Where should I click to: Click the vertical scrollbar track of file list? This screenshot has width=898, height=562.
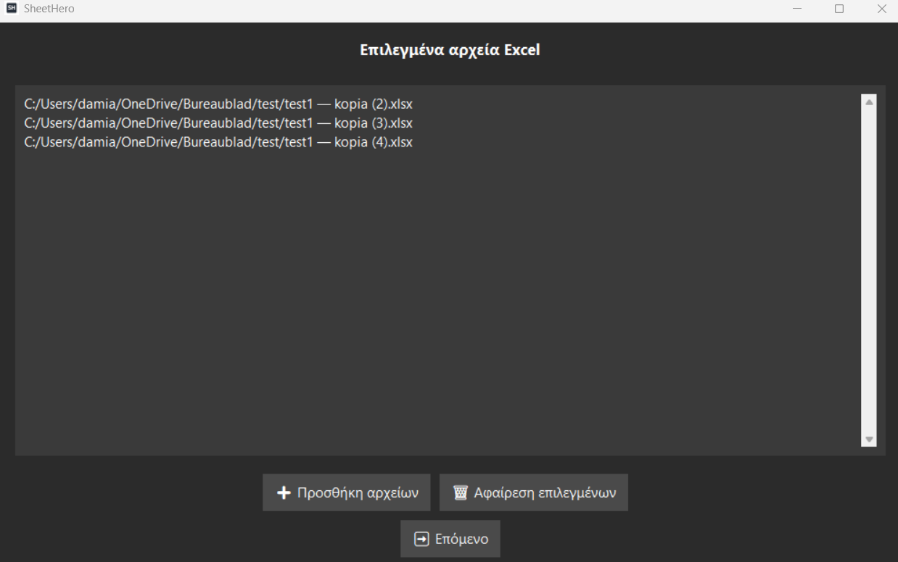point(870,270)
